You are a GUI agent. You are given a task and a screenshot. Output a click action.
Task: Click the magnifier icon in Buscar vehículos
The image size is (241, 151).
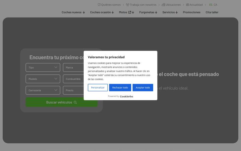click(75, 102)
